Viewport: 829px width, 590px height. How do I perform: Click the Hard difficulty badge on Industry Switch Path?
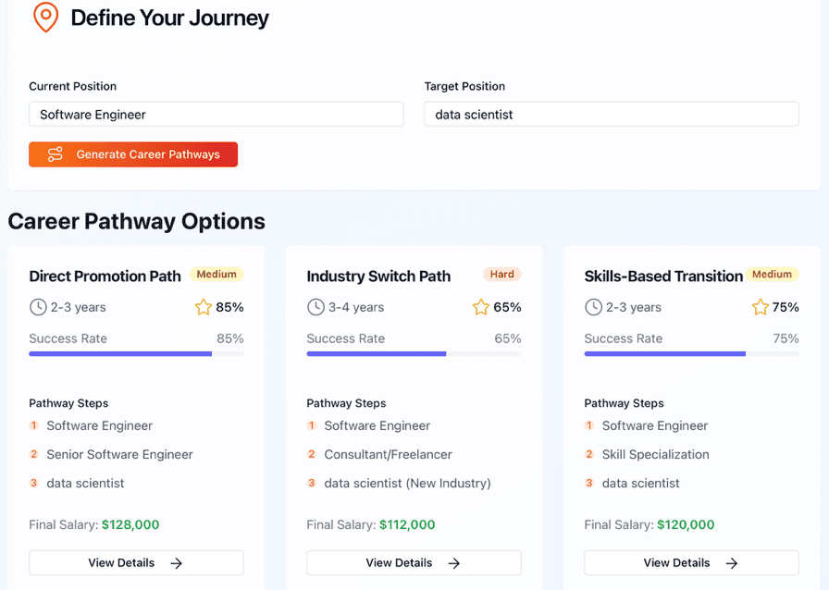501,274
